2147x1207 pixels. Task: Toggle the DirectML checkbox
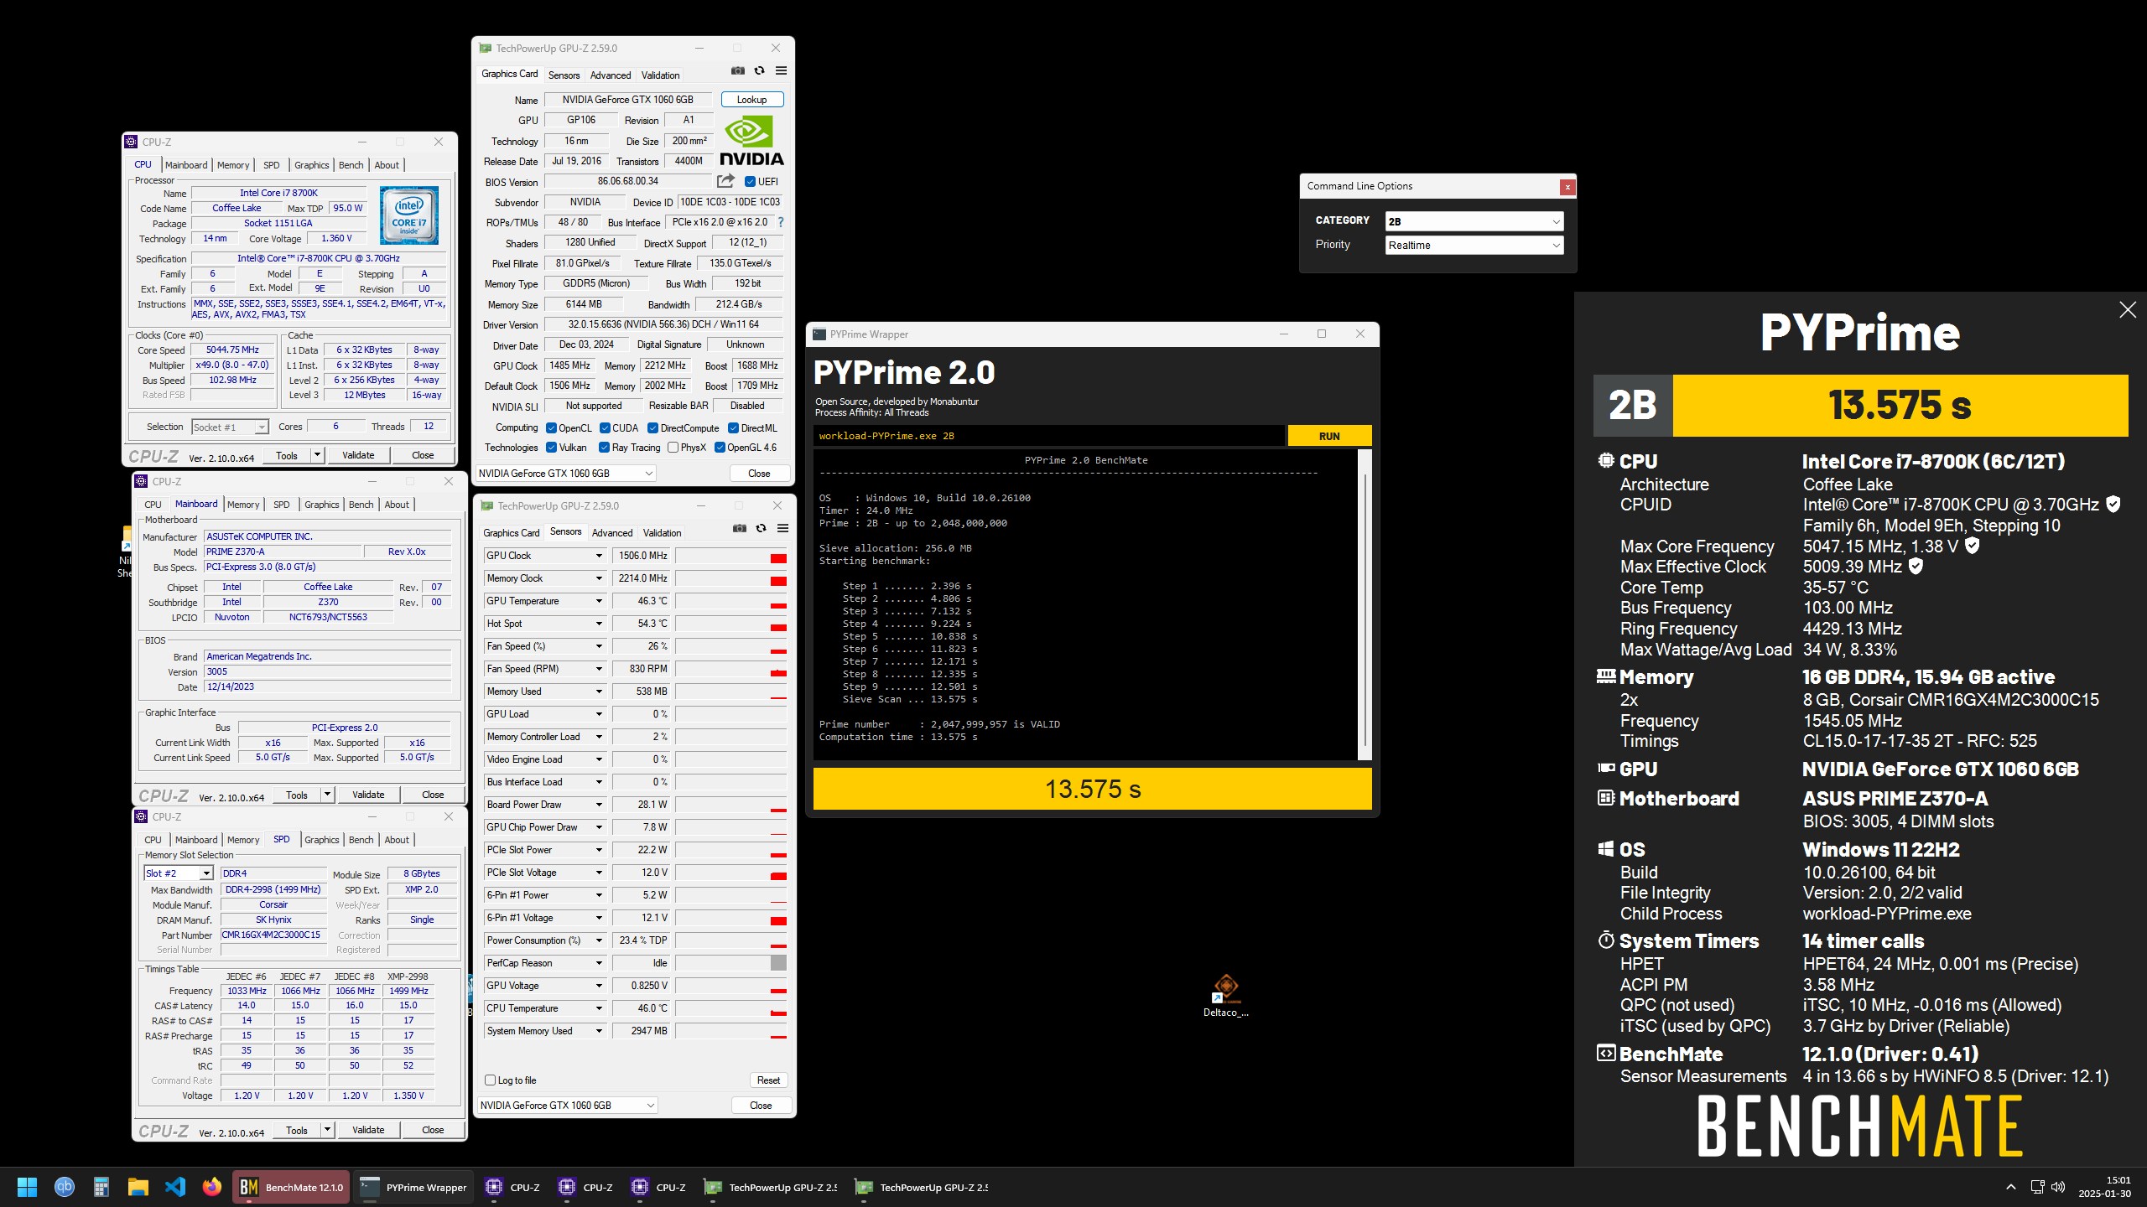coord(733,428)
